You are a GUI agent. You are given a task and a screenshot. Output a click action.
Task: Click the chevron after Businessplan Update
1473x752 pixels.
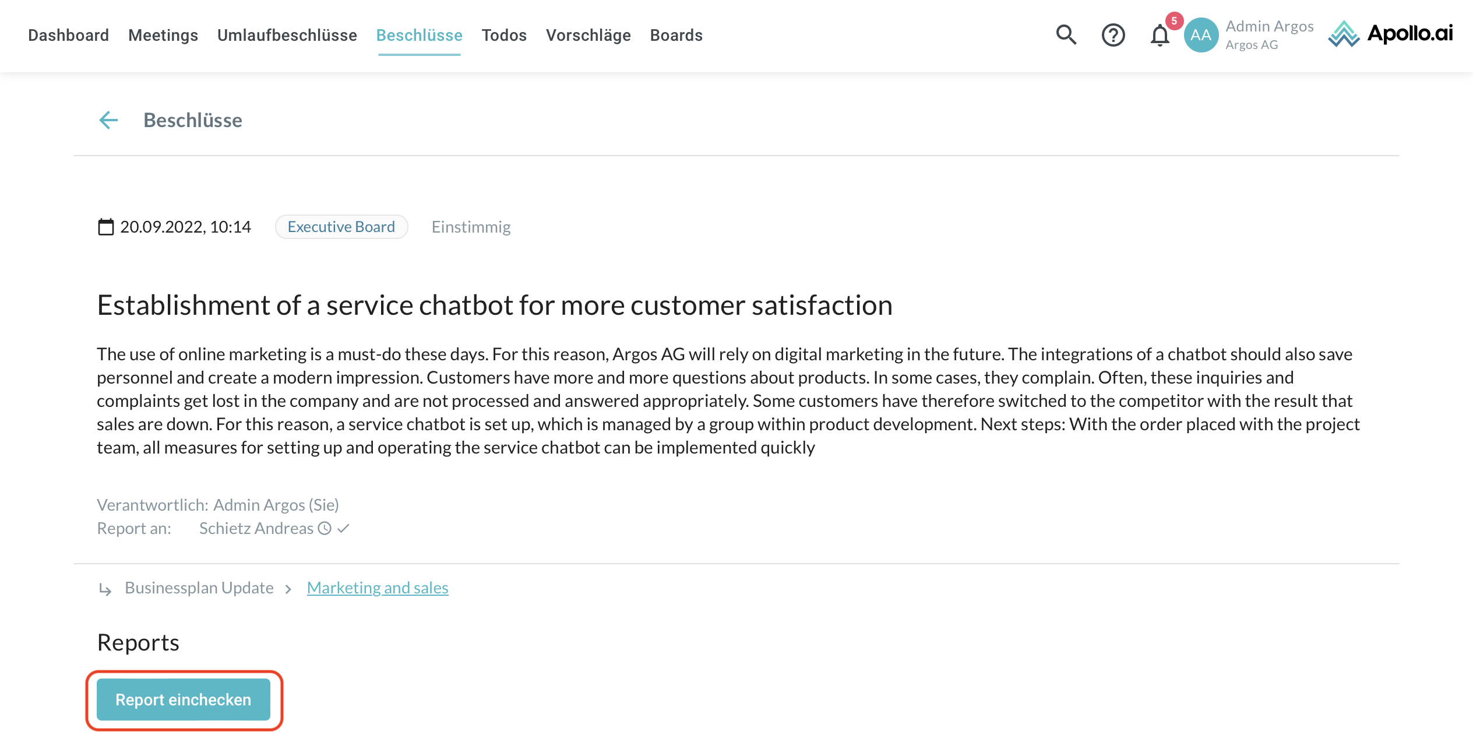pos(288,589)
